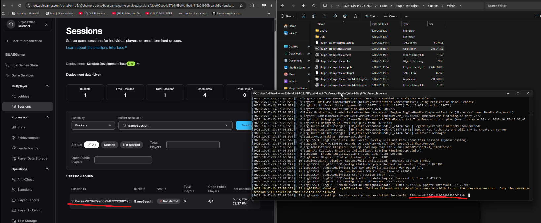Viewport: 541px width, 223px height.
Task: Open the Learn about sessions interface link
Action: 96,48
